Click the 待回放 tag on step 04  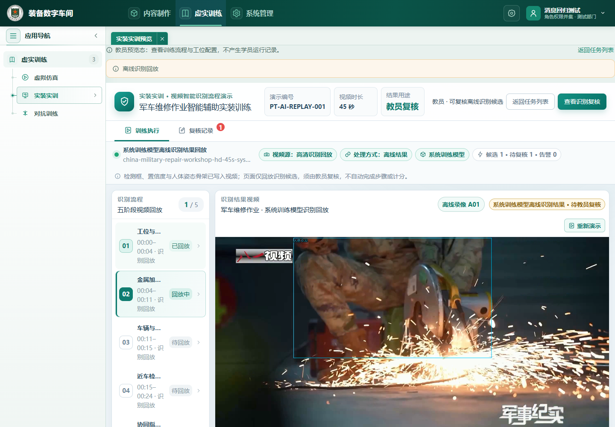click(x=181, y=391)
